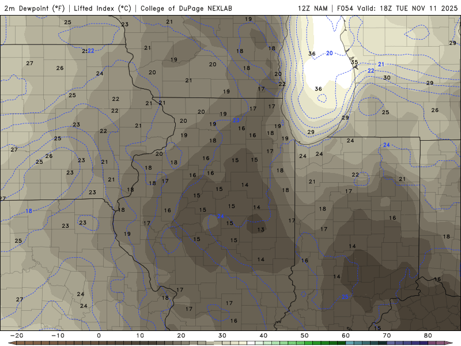Click the '2m Dewpoint (°F)' title text
Viewport: 461px width, 346px height.
[x=35, y=8]
